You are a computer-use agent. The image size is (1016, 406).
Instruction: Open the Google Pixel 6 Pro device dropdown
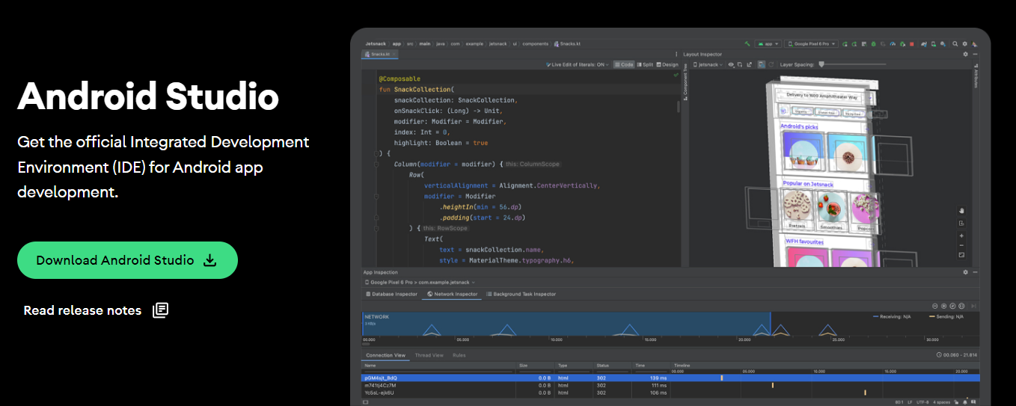tap(811, 44)
